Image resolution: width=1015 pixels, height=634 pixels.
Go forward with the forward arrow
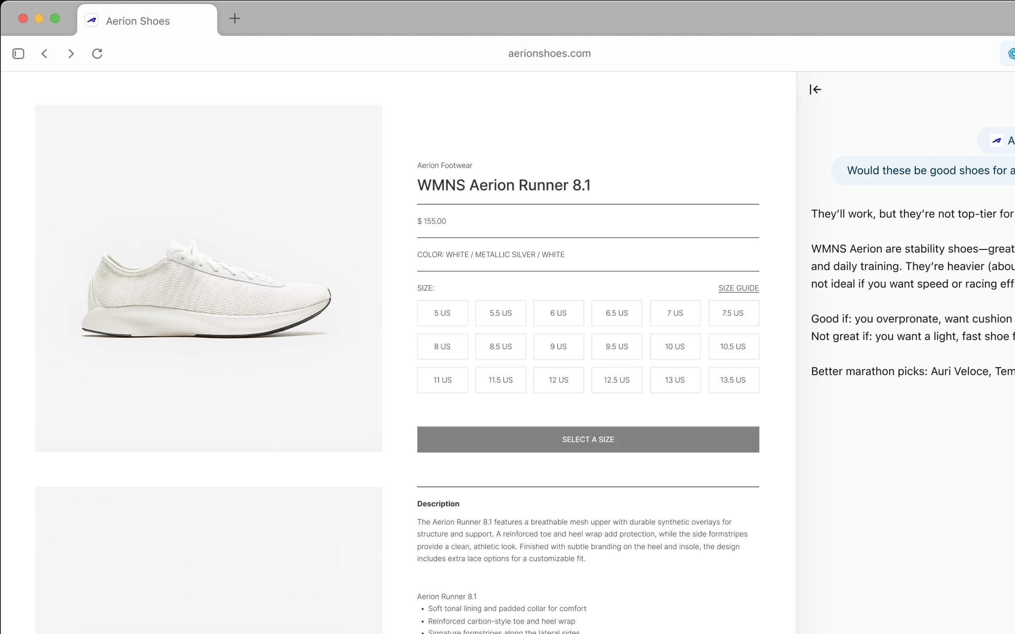[71, 54]
